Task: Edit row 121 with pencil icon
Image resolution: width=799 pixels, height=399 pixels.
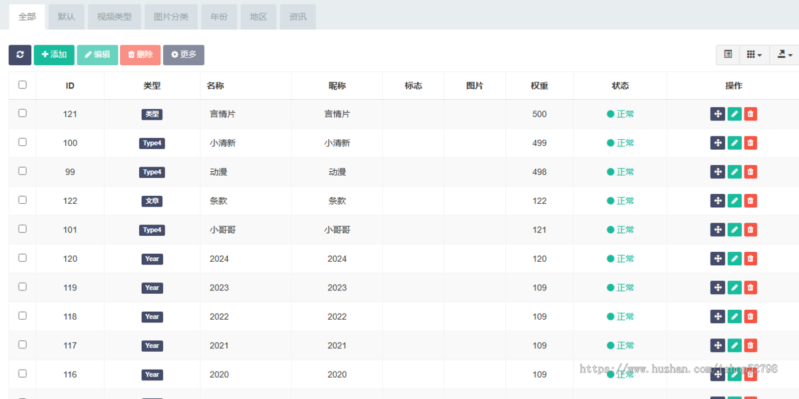Action: click(x=734, y=114)
